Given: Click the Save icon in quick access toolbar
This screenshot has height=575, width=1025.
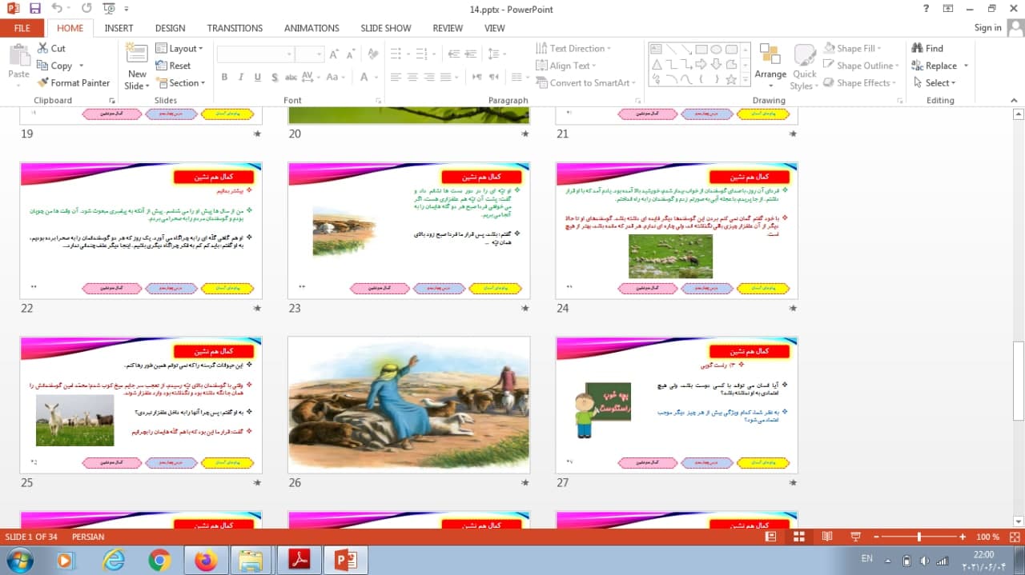Looking at the screenshot, I should (x=34, y=9).
